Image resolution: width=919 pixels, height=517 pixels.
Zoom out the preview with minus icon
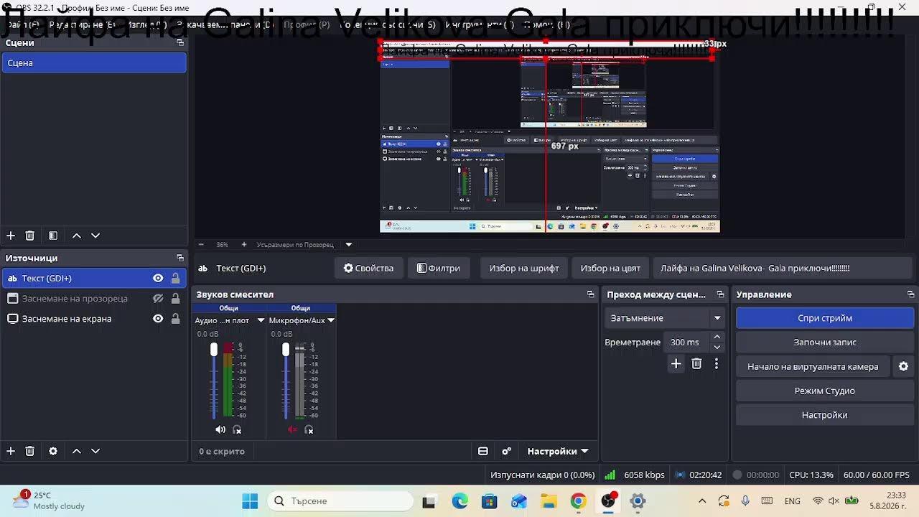pyautogui.click(x=201, y=244)
